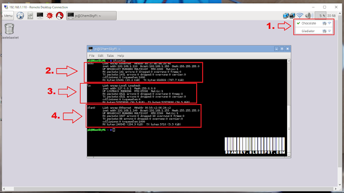Connect to the Gladiator WiFi network
Screen dimensions: 344x193
(x=314, y=31)
